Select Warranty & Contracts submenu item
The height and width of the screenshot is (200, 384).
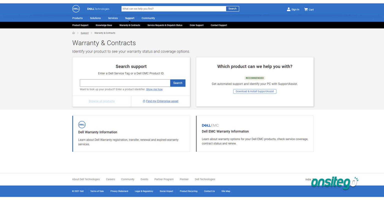click(x=130, y=25)
